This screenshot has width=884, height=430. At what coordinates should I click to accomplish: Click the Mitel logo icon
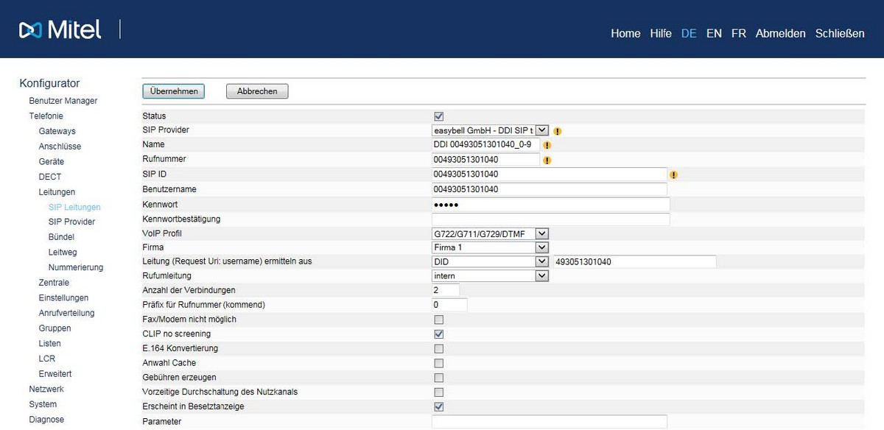(x=31, y=29)
